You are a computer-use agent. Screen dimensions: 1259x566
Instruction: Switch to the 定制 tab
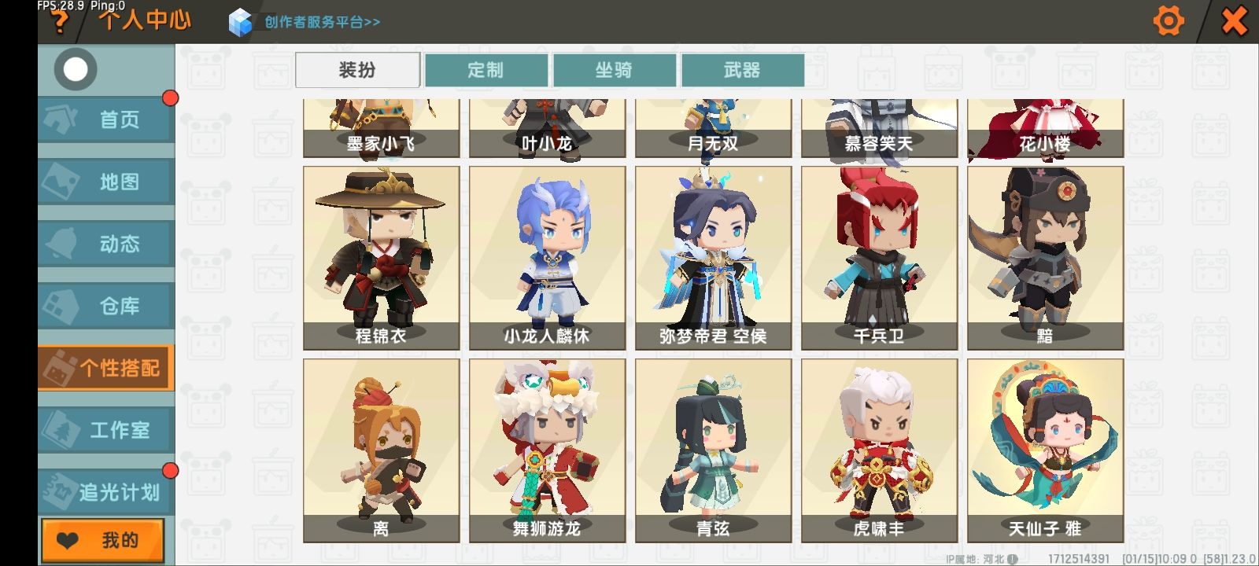click(x=486, y=70)
